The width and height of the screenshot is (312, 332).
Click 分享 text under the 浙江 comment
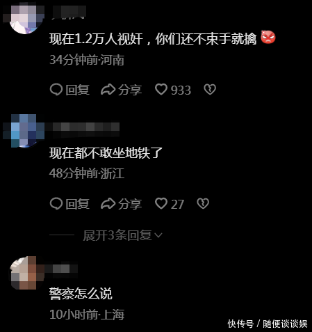130,204
